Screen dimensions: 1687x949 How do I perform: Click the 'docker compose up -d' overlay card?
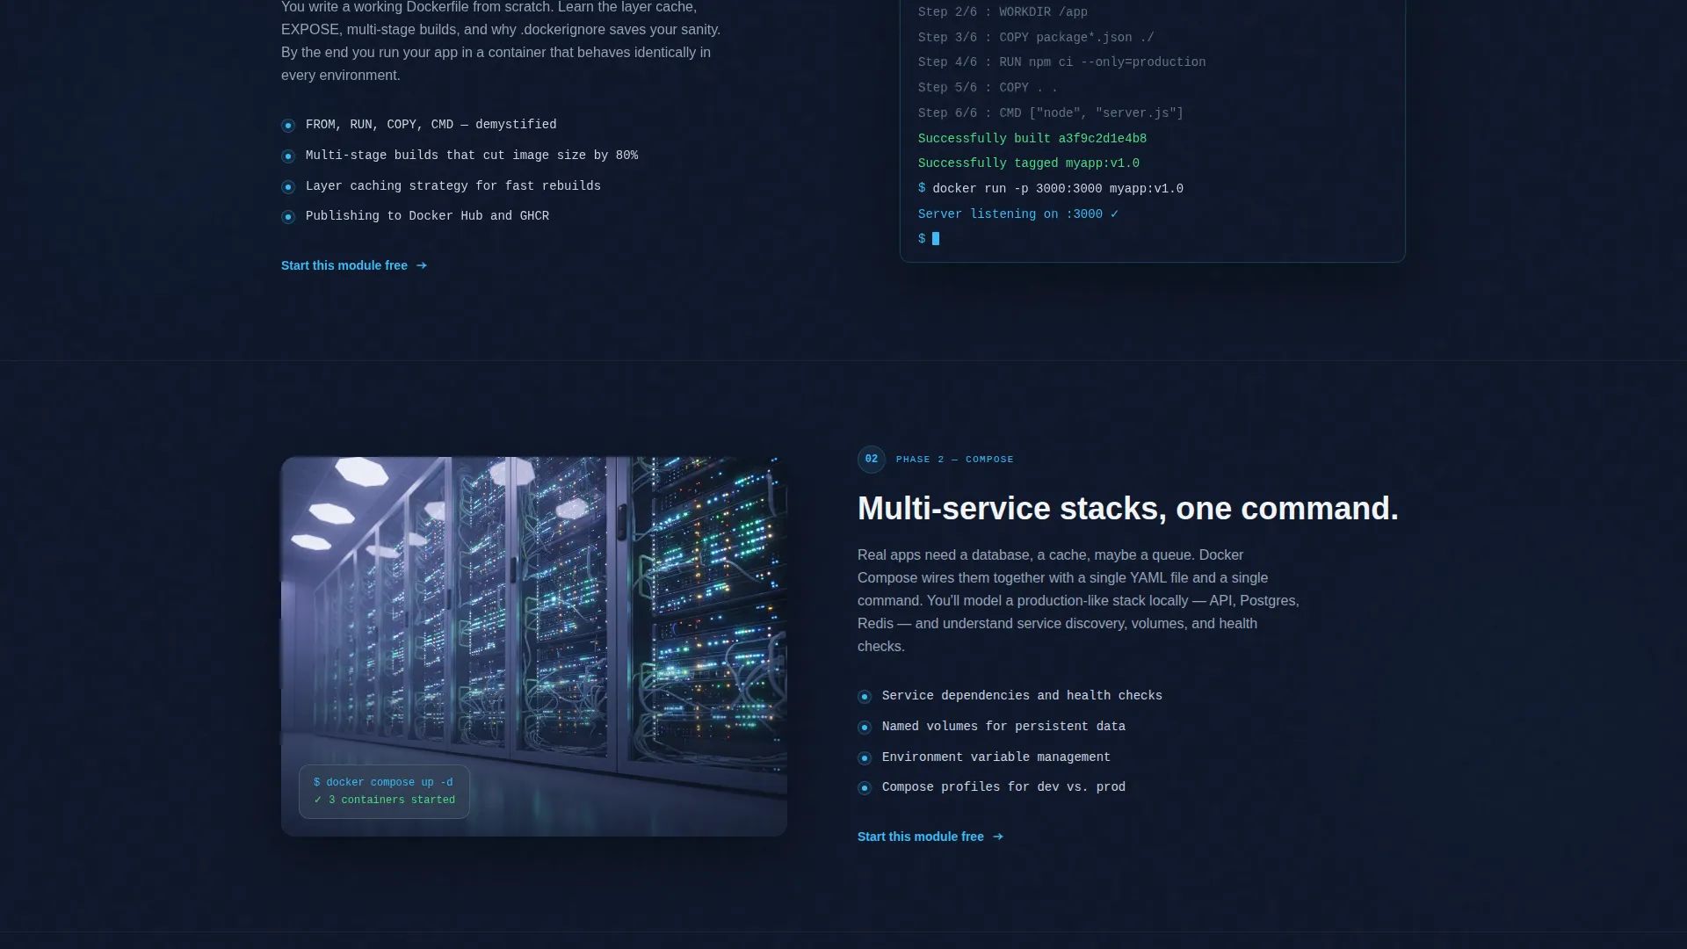click(x=384, y=792)
